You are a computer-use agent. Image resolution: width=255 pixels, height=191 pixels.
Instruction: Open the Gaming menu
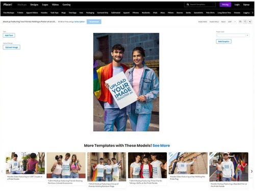[66, 5]
